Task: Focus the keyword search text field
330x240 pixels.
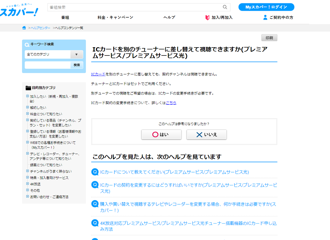Action: click(48, 65)
